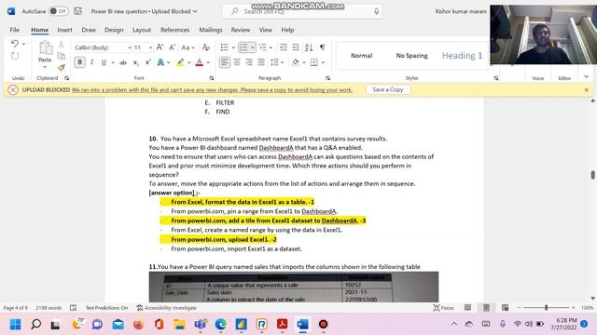Switch to the Web Layout view
This screenshot has height=335, width=597.
tap(505, 308)
